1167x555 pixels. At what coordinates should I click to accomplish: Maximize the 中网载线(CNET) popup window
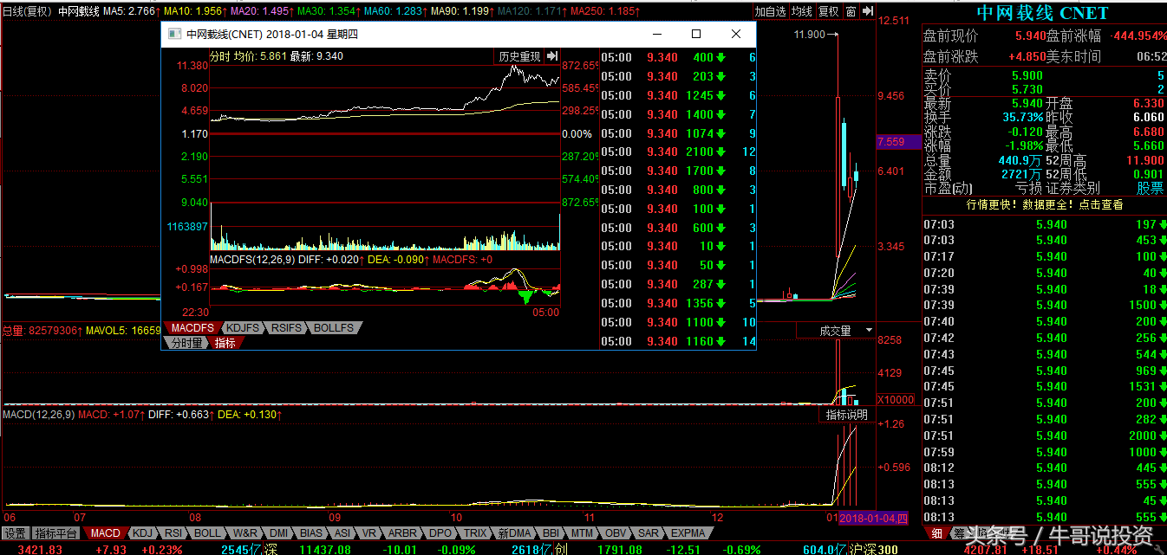(696, 34)
